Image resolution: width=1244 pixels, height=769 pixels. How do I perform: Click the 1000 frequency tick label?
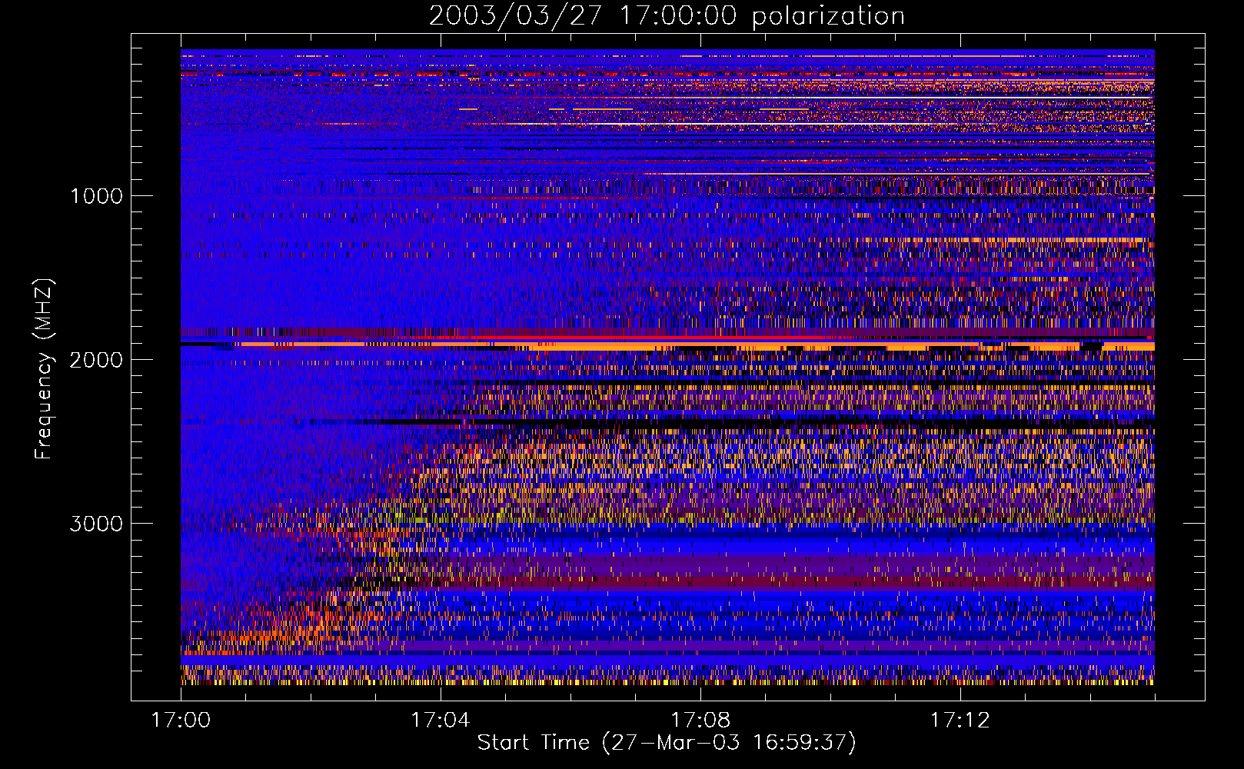[97, 196]
